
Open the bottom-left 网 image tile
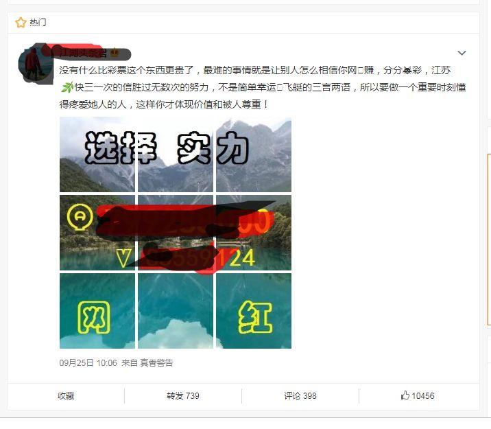[97, 311]
